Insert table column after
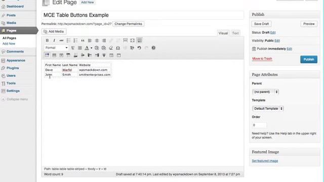This screenshot has height=182, width=324. coord(97,55)
